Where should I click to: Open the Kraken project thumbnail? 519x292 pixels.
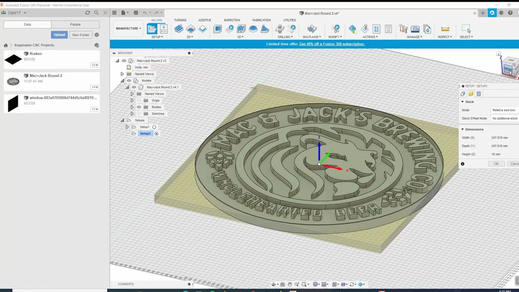13,59
